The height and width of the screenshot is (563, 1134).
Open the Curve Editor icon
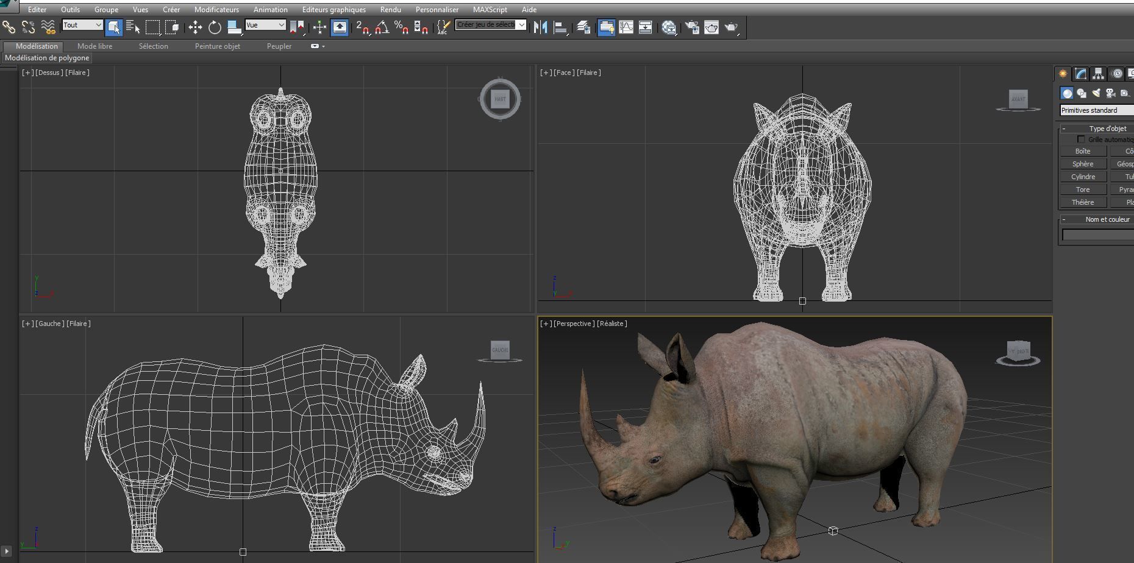626,27
